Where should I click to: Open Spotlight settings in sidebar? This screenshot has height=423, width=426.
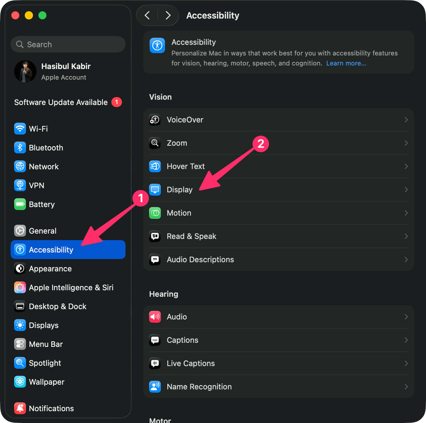[x=68, y=363]
